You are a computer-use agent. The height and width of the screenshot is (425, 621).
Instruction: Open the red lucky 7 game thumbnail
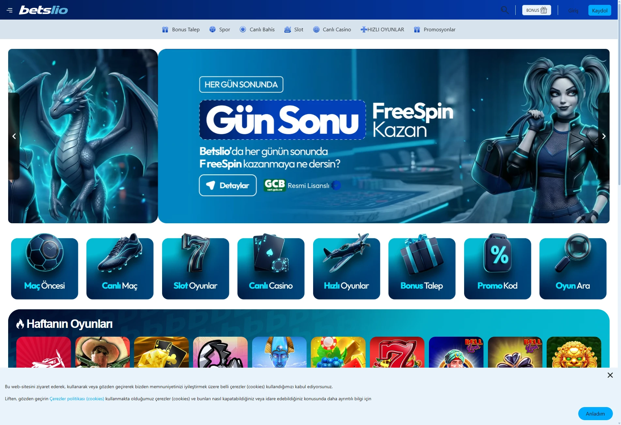[397, 352]
